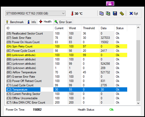Click the Exit button
Screen dimensions: 145x117
(134, 13)
